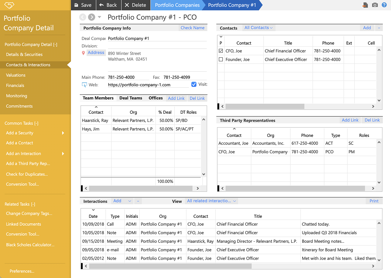Screen dimensions: 391x278
Task: Click Add Link in Third Party Representatives
Action: point(350,120)
